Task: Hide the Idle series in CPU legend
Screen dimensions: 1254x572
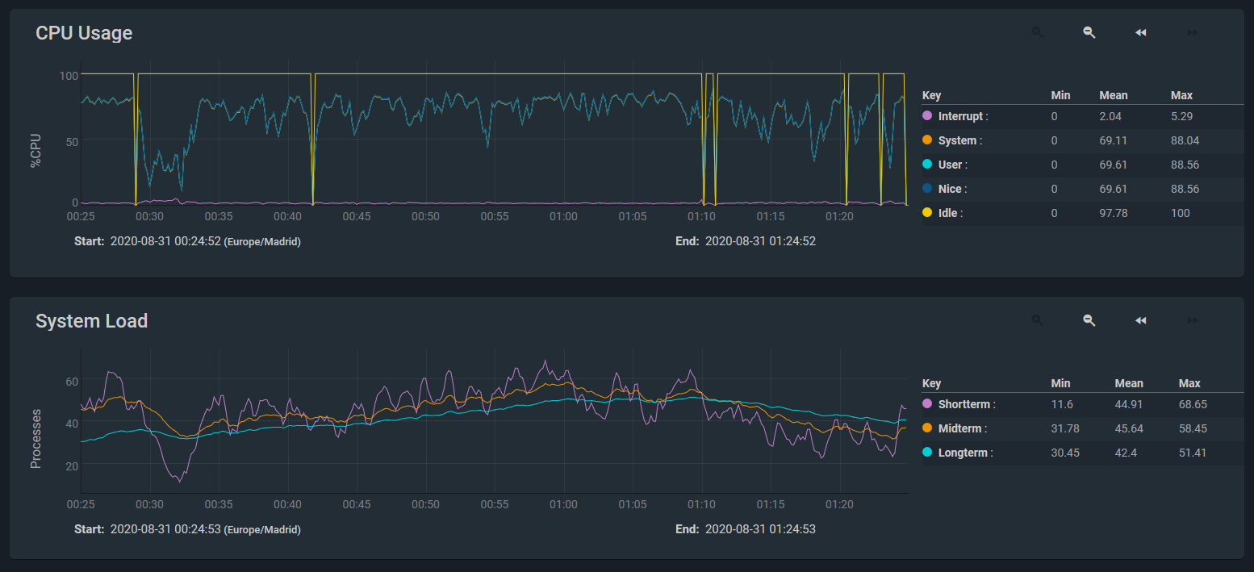Action: coord(950,213)
